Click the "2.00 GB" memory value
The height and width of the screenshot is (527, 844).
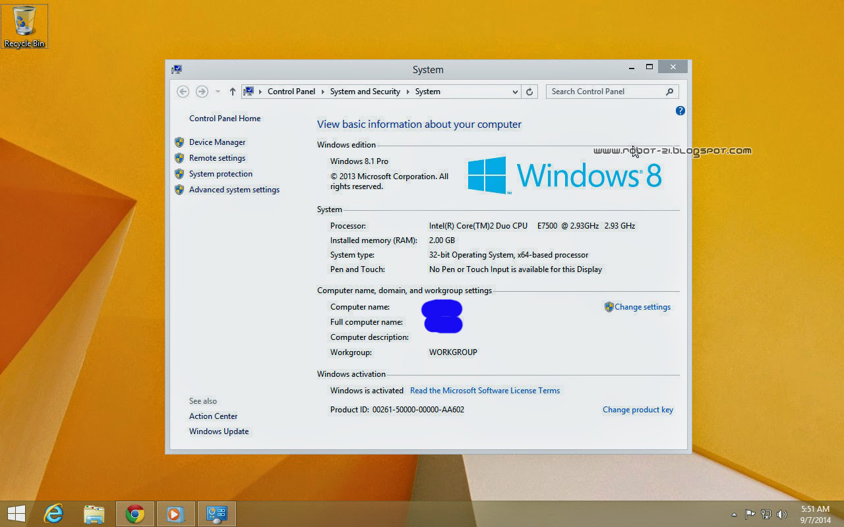coord(442,240)
